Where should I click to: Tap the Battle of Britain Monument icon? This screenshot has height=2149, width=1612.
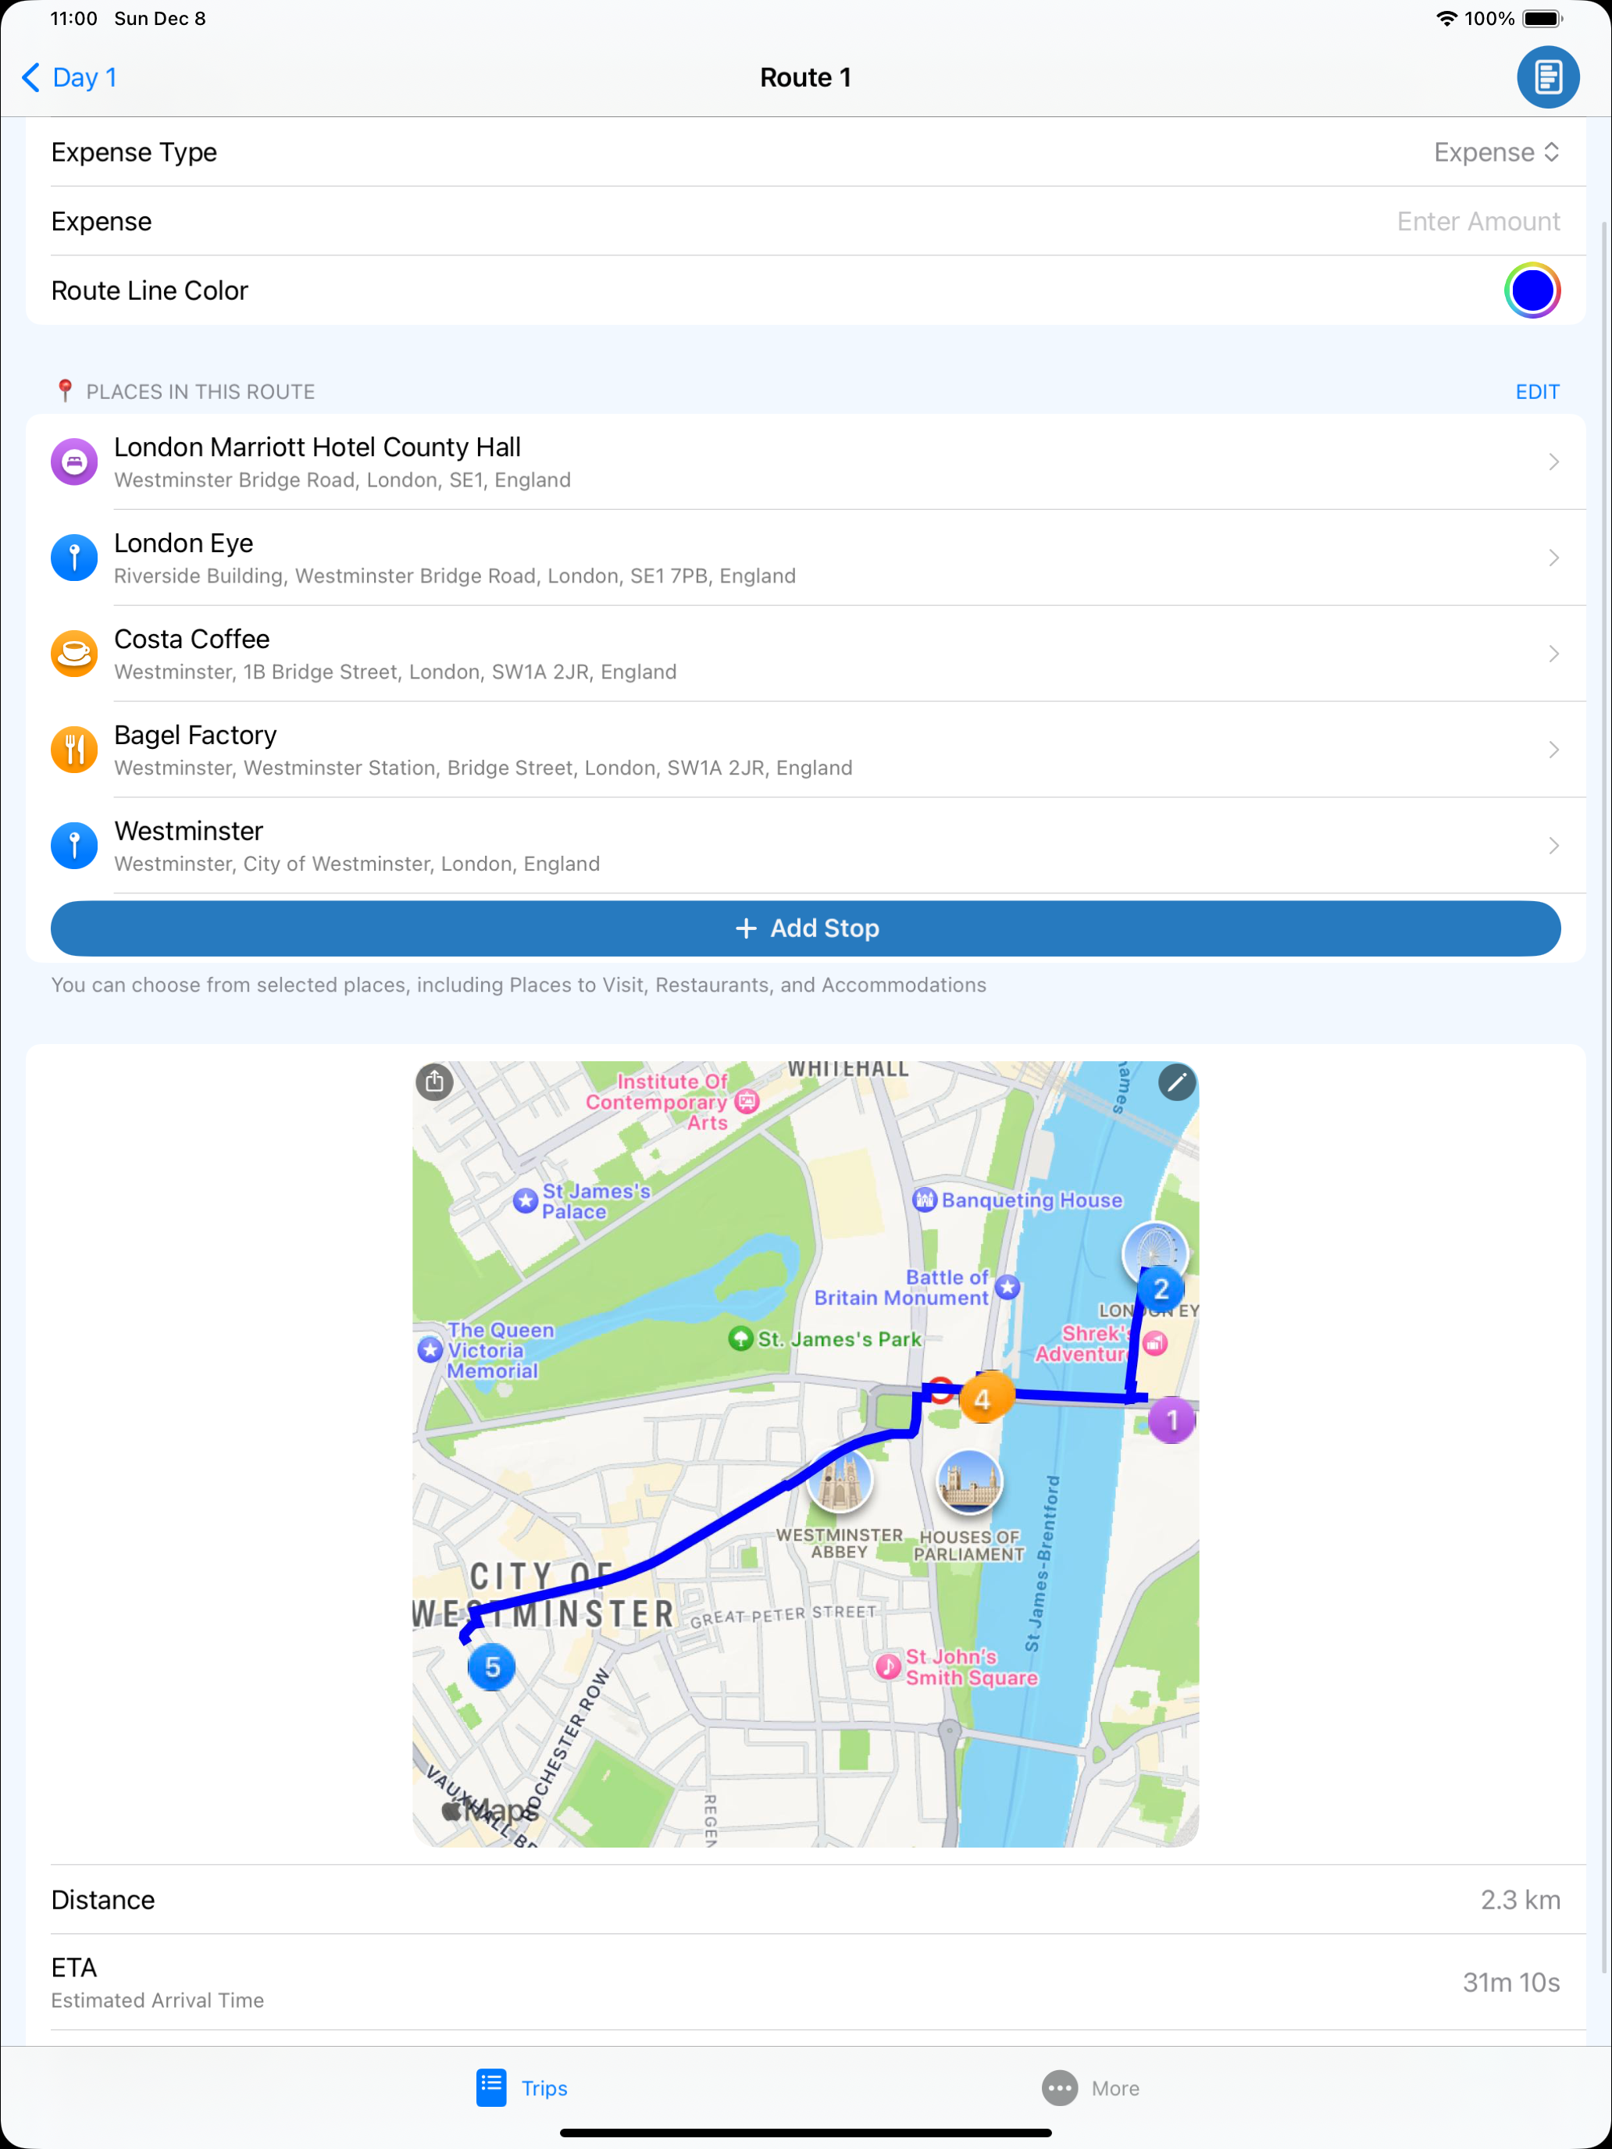(x=1008, y=1287)
